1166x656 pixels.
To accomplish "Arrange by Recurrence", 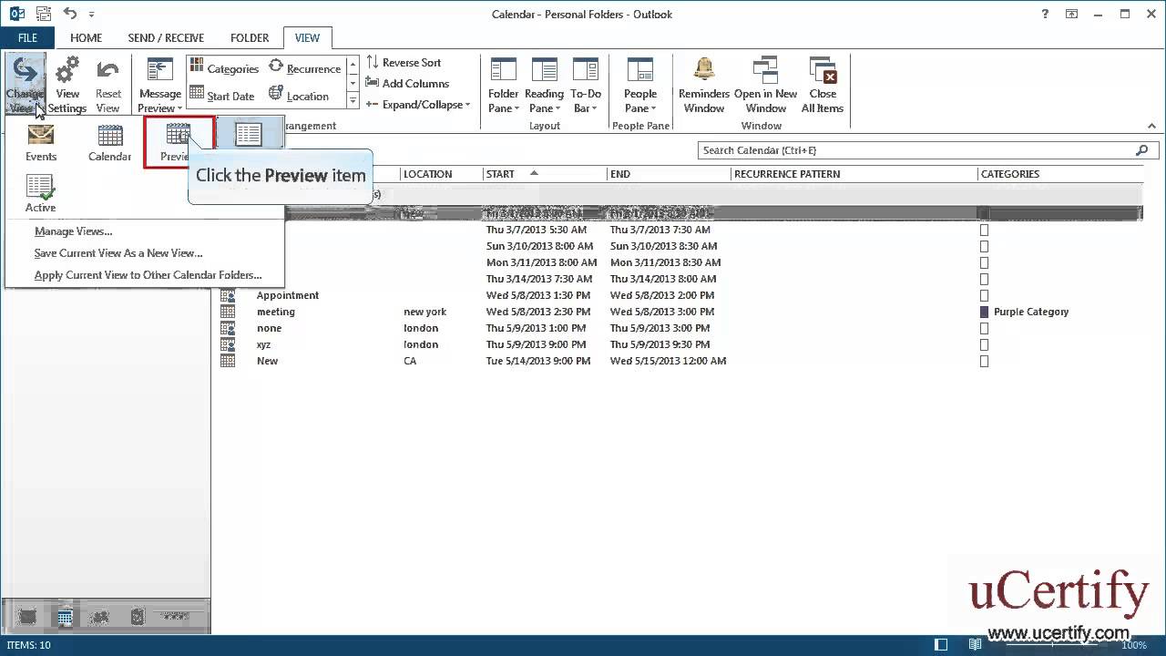I will pyautogui.click(x=305, y=68).
